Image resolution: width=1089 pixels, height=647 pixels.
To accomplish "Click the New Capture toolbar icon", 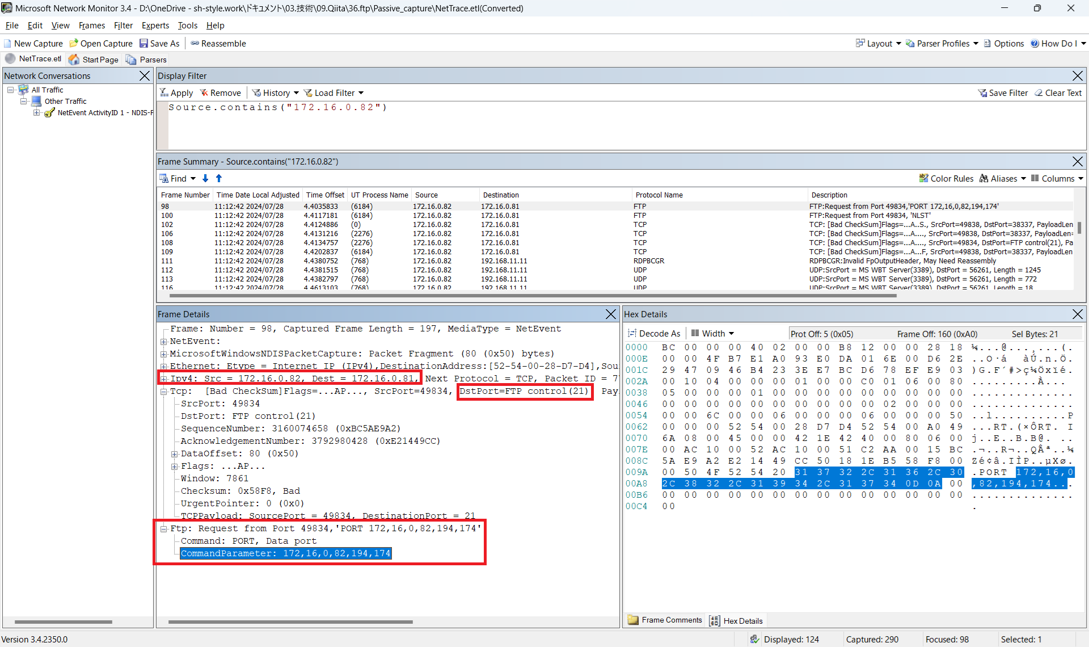I will click(x=8, y=44).
